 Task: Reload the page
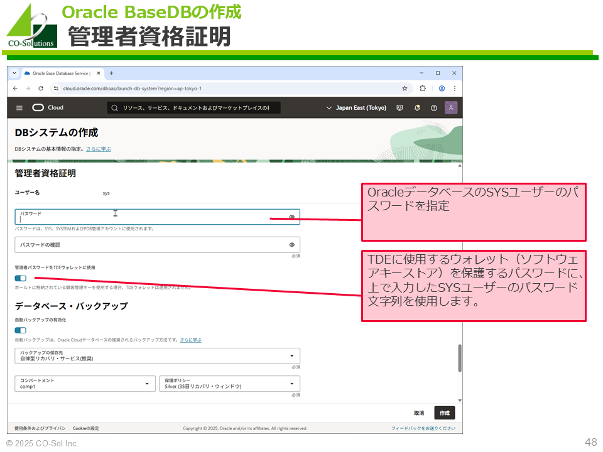pos(41,89)
